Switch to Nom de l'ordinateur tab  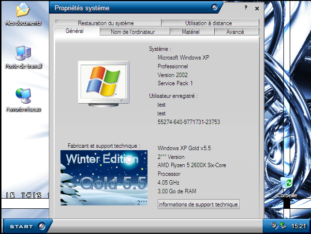tap(135, 32)
